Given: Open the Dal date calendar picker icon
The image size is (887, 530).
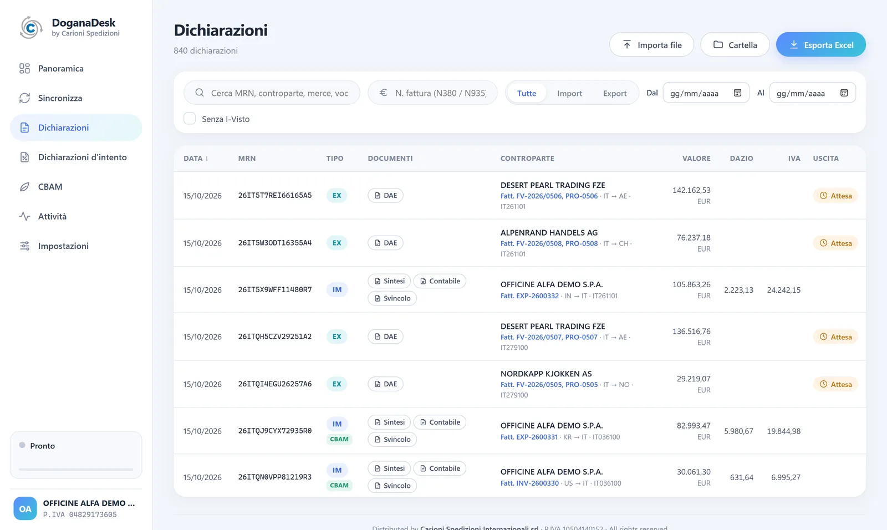Looking at the screenshot, I should click(737, 93).
